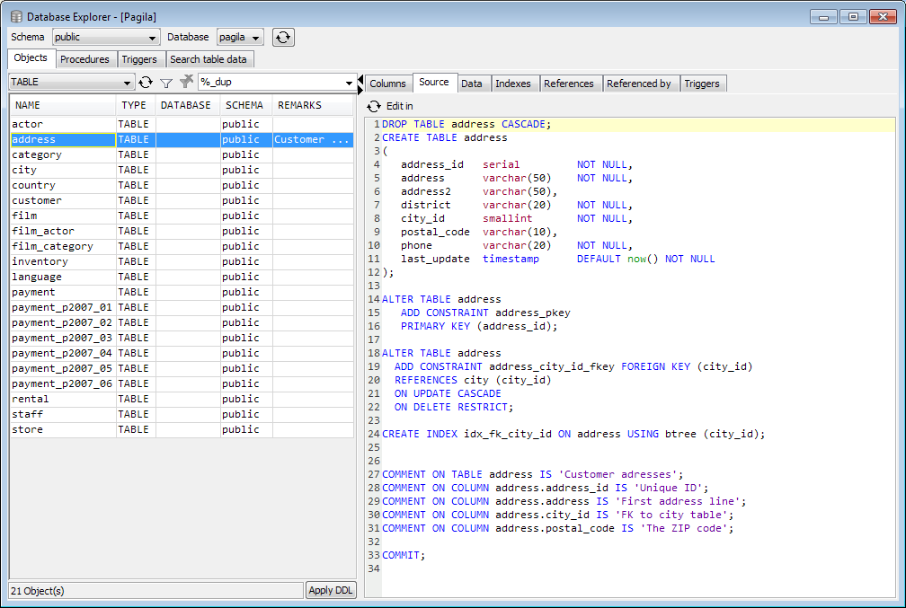Click the clear filter icon
The width and height of the screenshot is (906, 608).
pos(186,82)
